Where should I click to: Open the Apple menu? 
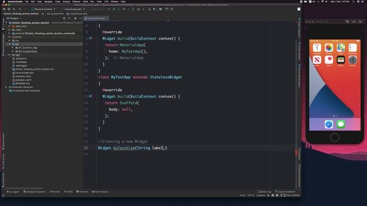click(4, 2)
